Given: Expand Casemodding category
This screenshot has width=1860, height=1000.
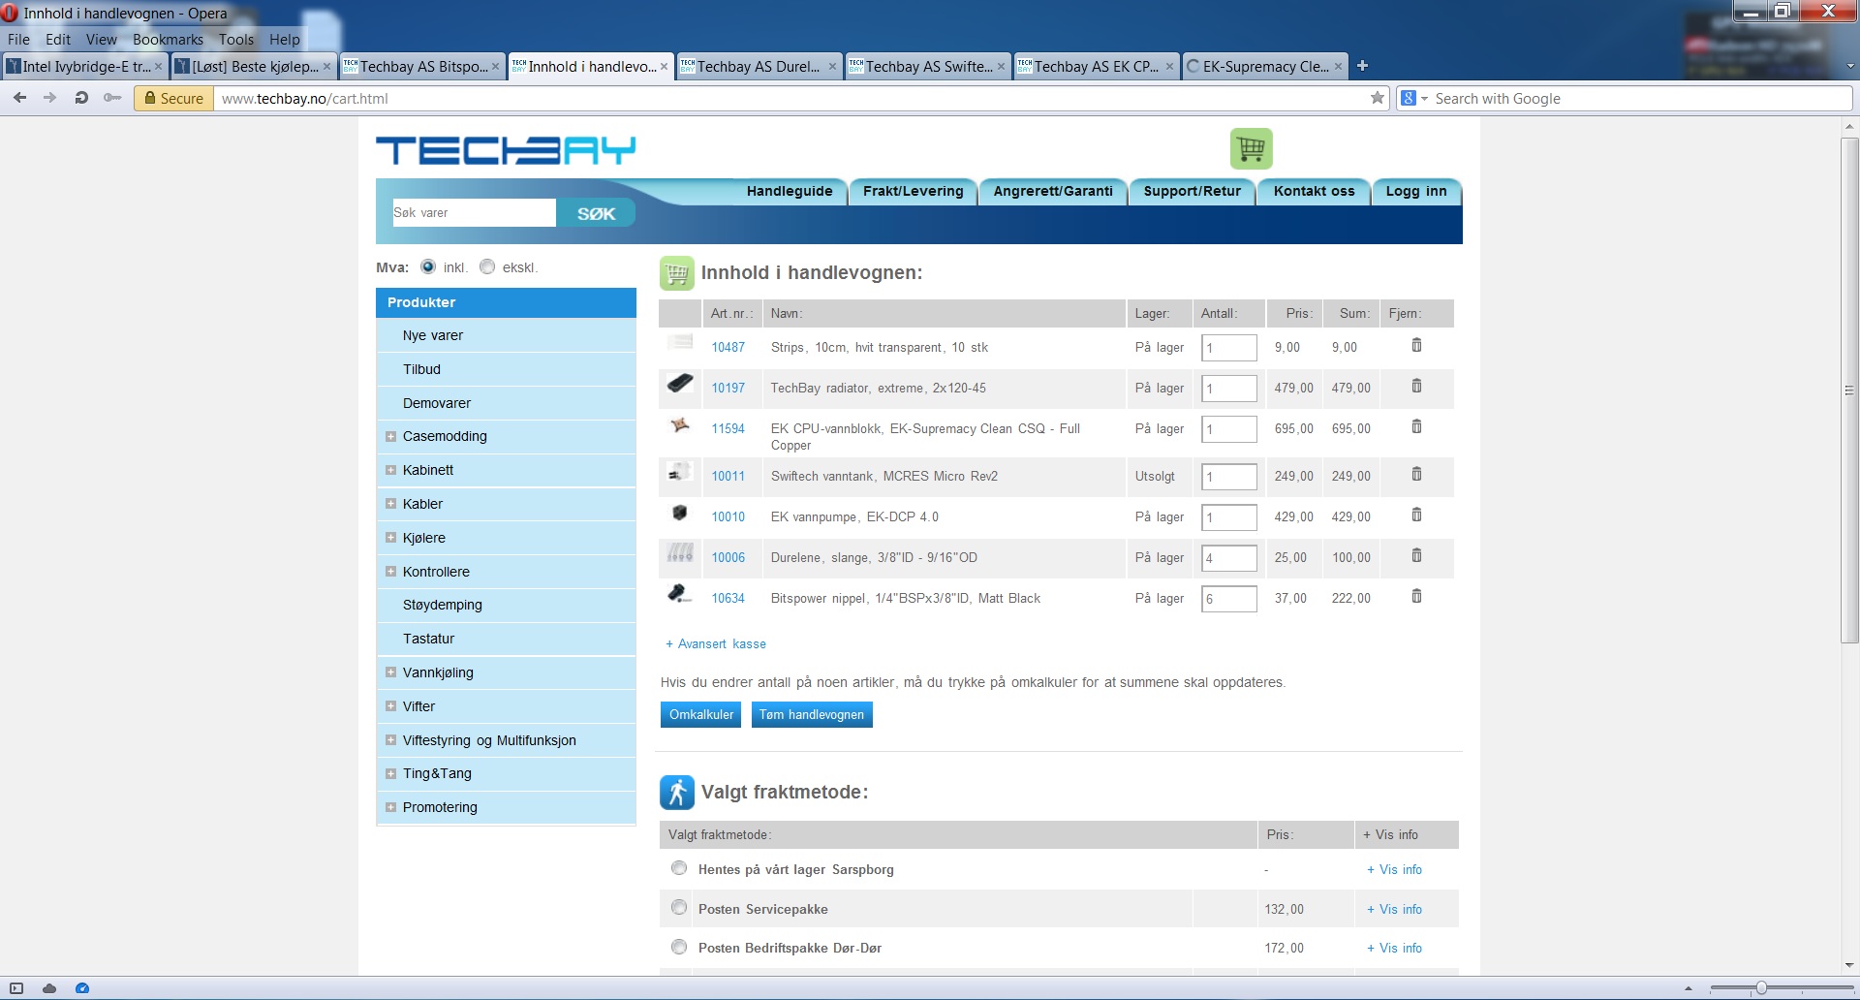Looking at the screenshot, I should (390, 436).
